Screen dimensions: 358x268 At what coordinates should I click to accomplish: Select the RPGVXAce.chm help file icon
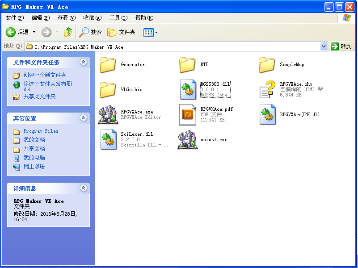pos(268,89)
